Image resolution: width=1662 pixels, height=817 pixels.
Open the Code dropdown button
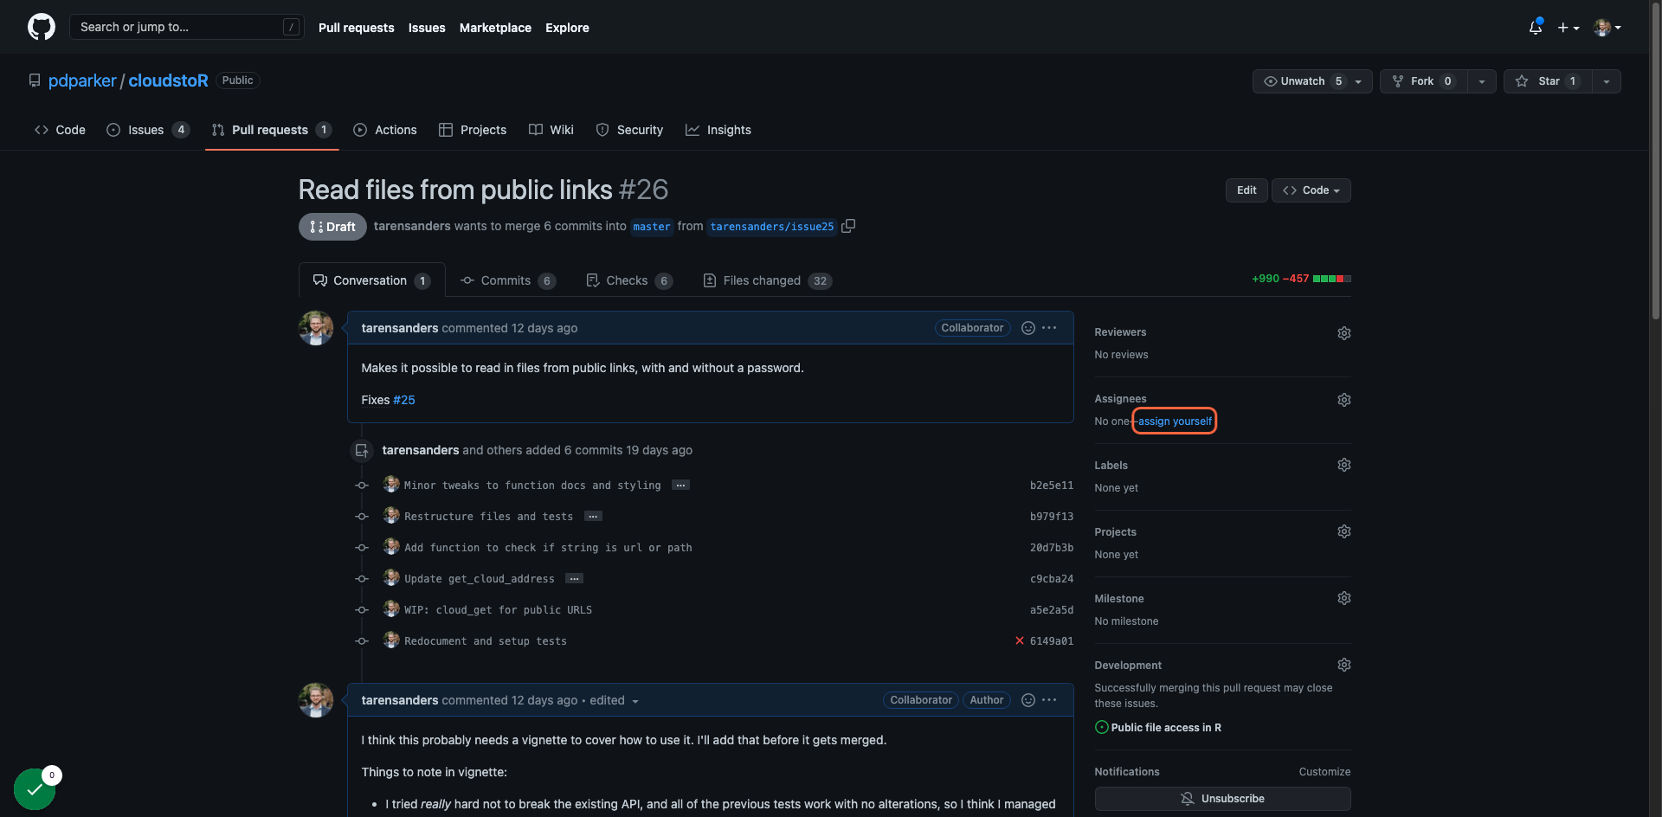[1311, 190]
